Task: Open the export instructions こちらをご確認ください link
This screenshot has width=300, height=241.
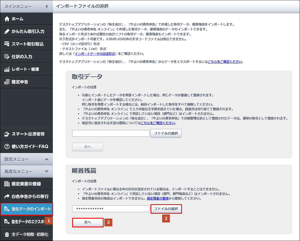Action: pyautogui.click(x=225, y=62)
